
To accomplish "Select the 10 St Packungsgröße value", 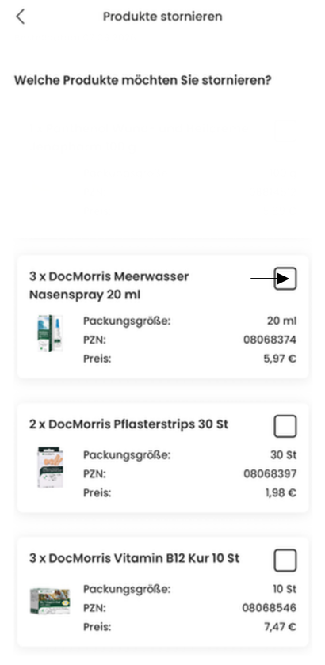I will (285, 589).
